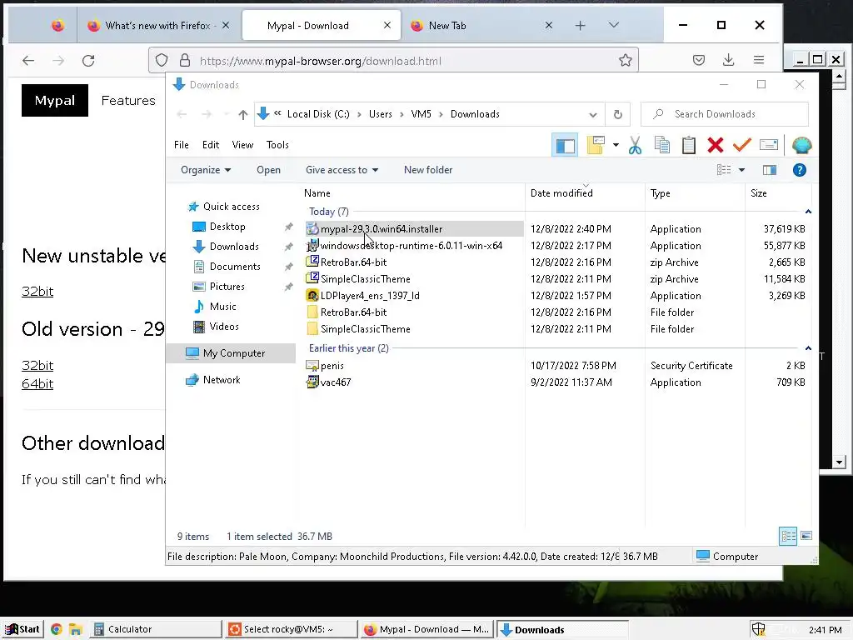The image size is (853, 640).
Task: Open Firefox downloads panel arrow icon
Action: click(729, 60)
